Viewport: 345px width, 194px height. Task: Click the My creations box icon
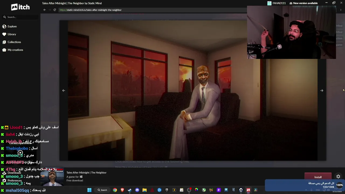pyautogui.click(x=4, y=50)
